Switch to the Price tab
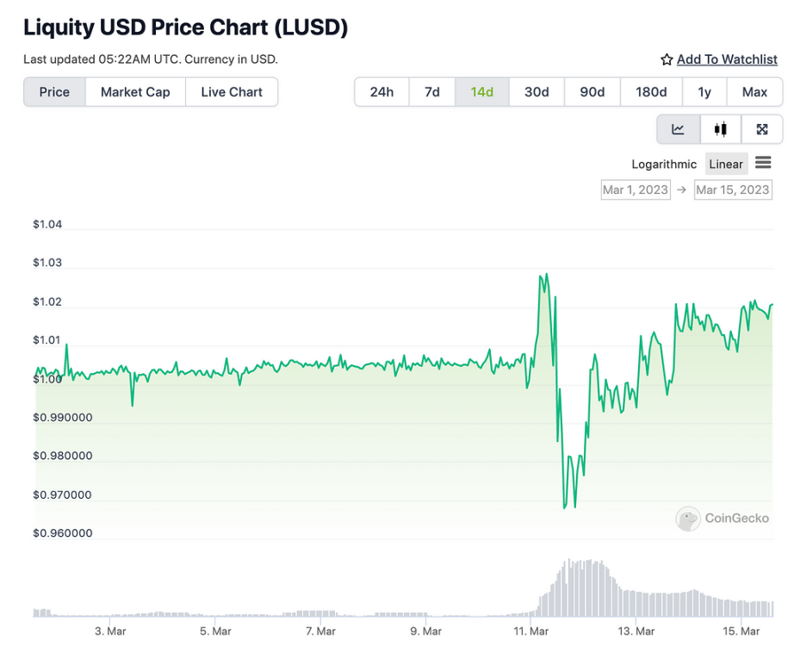 click(54, 91)
